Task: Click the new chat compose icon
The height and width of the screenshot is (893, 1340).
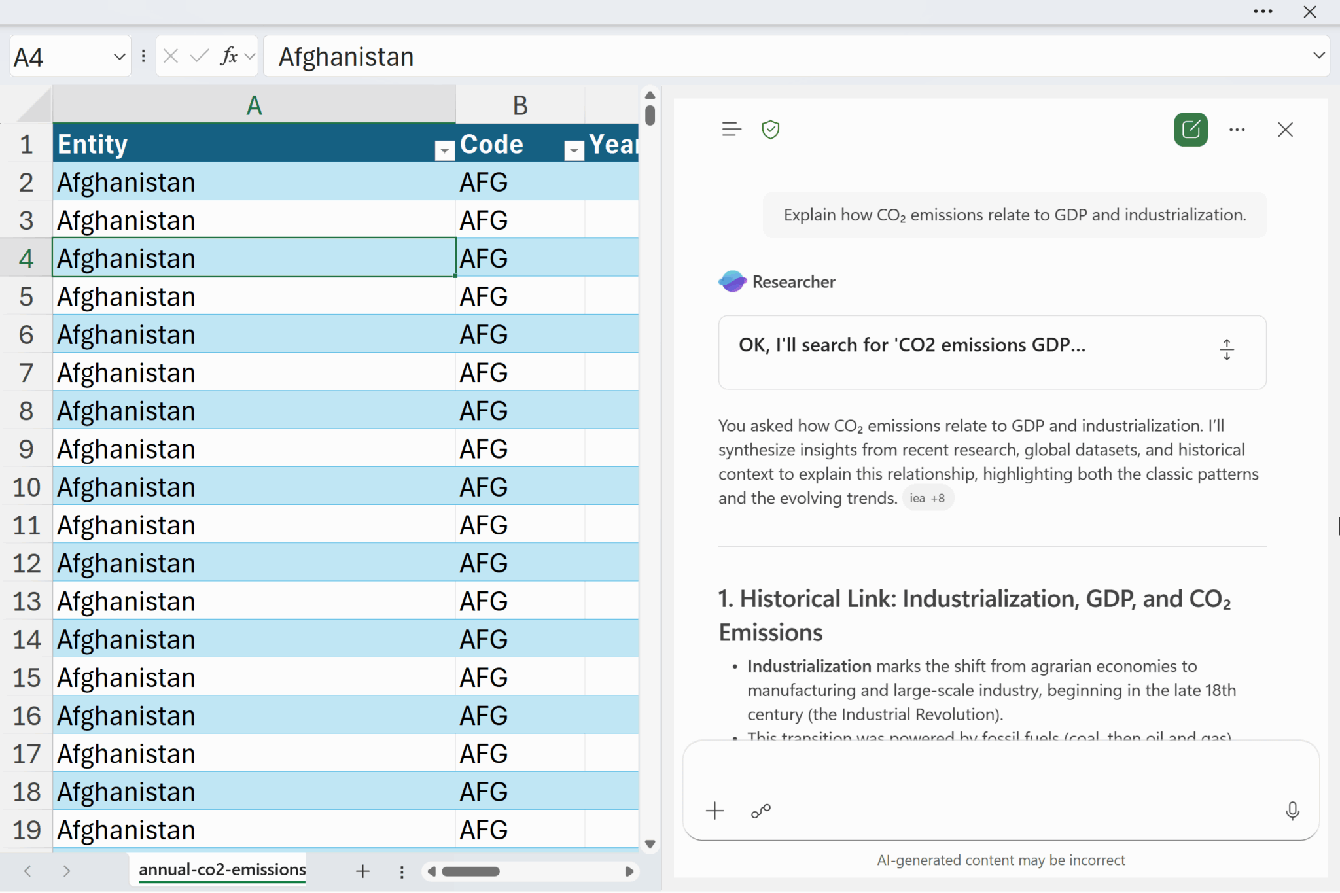Action: point(1190,130)
